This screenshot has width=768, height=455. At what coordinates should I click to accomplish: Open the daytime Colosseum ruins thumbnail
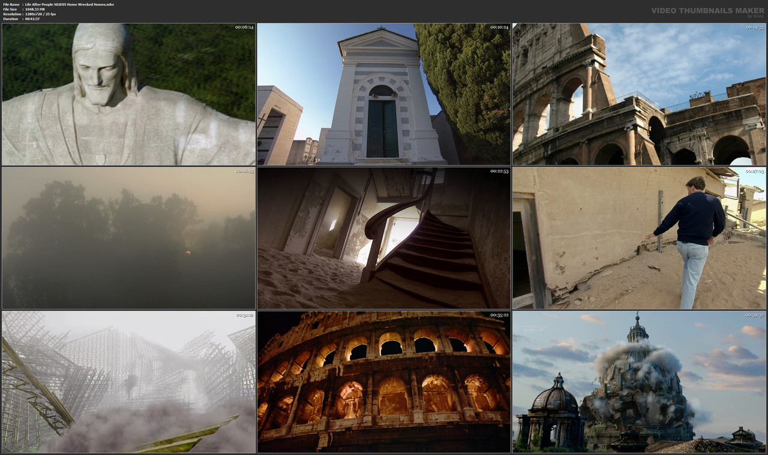tap(639, 94)
